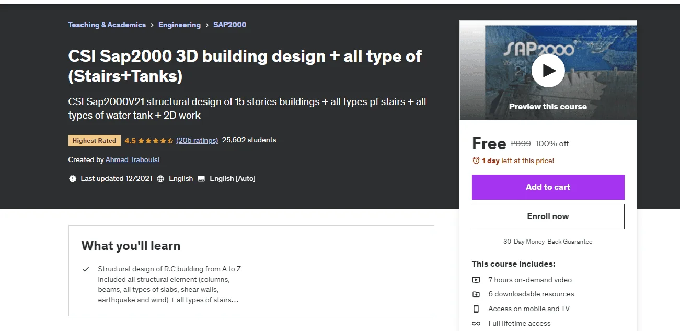Click the '4.5' rating number
Viewport: 680px width, 331px height.
pos(130,141)
